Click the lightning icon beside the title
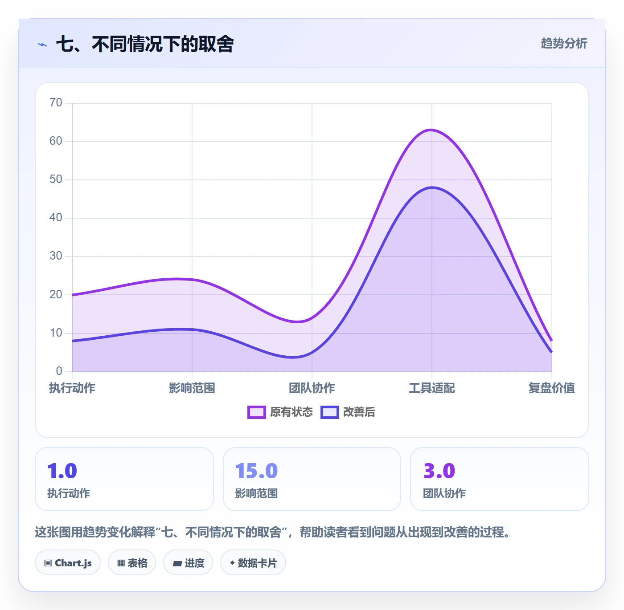Viewport: 624px width, 610px height. click(x=42, y=45)
